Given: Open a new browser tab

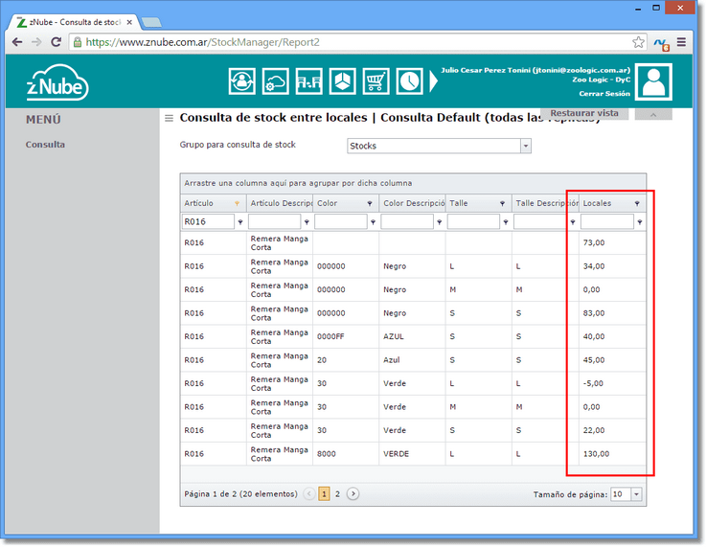Looking at the screenshot, I should point(151,22).
